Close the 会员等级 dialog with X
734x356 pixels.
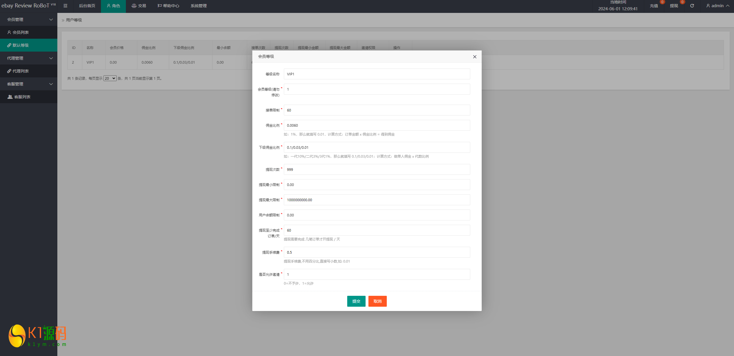pos(475,57)
